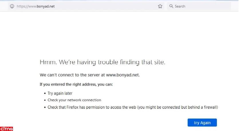Click blank toolbar space right of Search box

[x=234, y=6]
